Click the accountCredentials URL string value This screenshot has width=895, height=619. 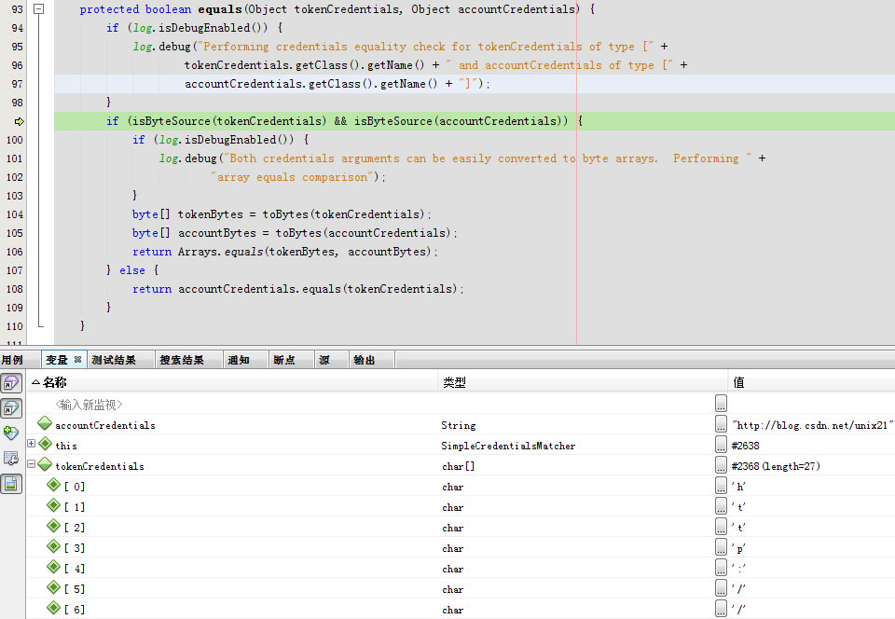(x=812, y=426)
